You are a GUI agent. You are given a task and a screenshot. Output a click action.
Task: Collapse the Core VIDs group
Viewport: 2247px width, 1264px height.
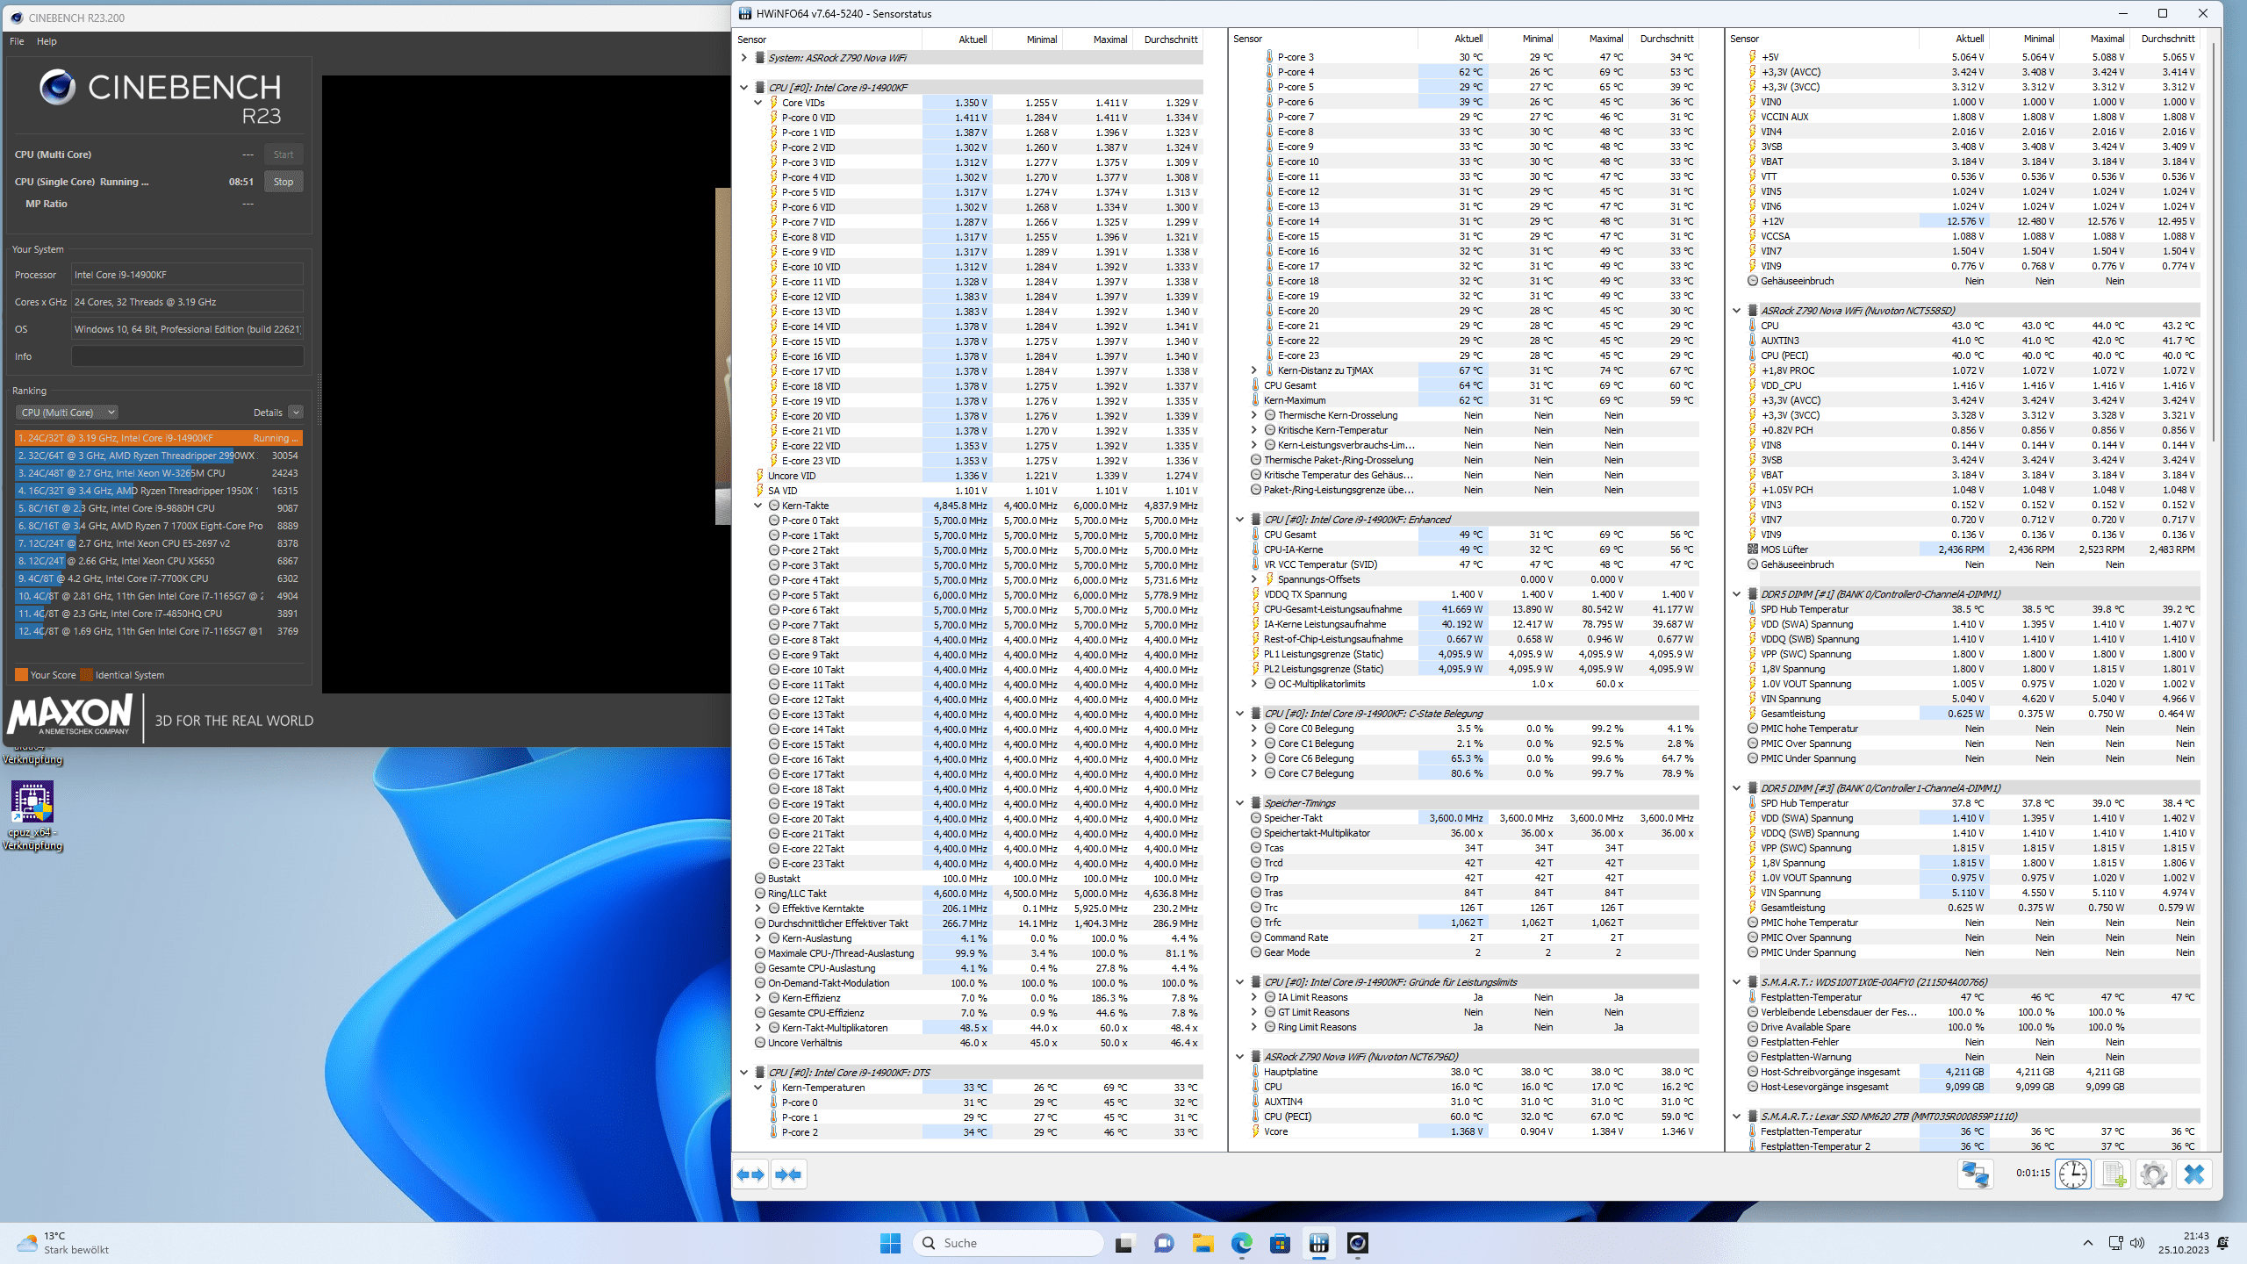point(758,103)
